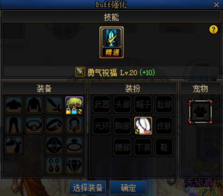The image size is (223, 196).
Task: Click the 选择装备 button
Action: [x=88, y=188]
